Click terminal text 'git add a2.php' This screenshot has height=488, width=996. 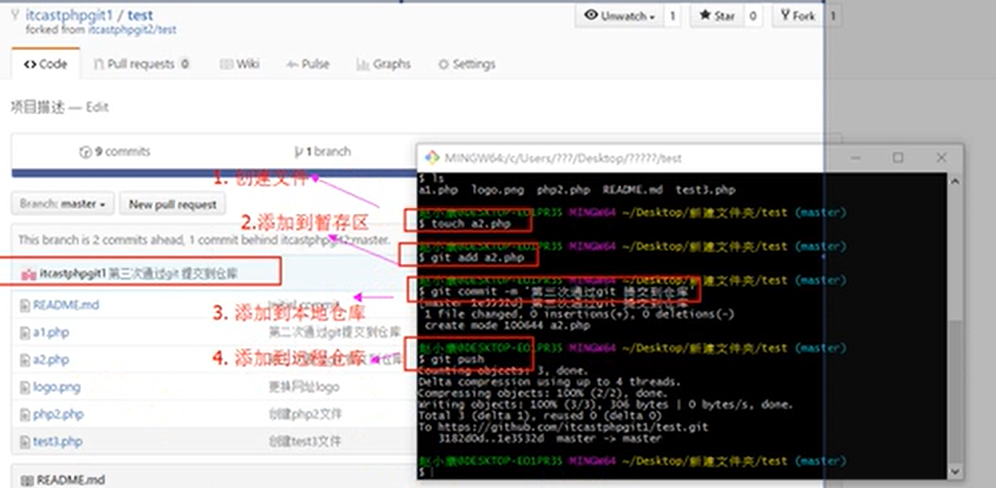point(477,257)
